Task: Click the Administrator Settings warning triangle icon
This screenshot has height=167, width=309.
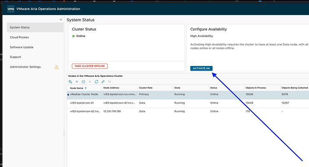Action: [56, 67]
